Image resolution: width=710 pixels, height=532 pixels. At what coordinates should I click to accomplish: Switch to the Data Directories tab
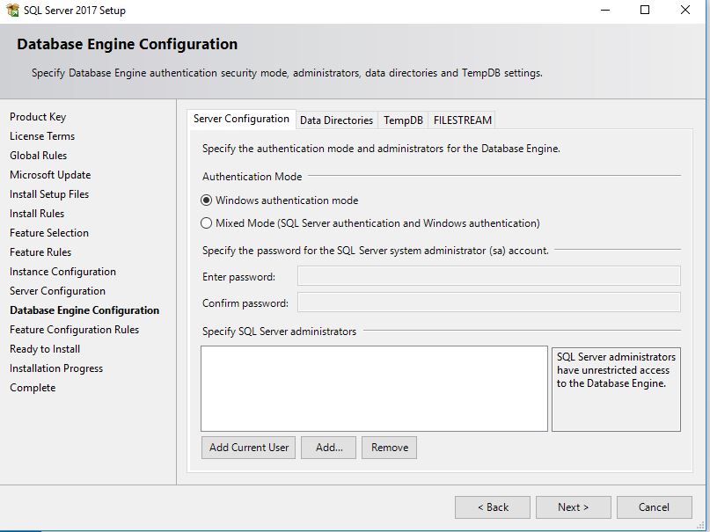(336, 120)
